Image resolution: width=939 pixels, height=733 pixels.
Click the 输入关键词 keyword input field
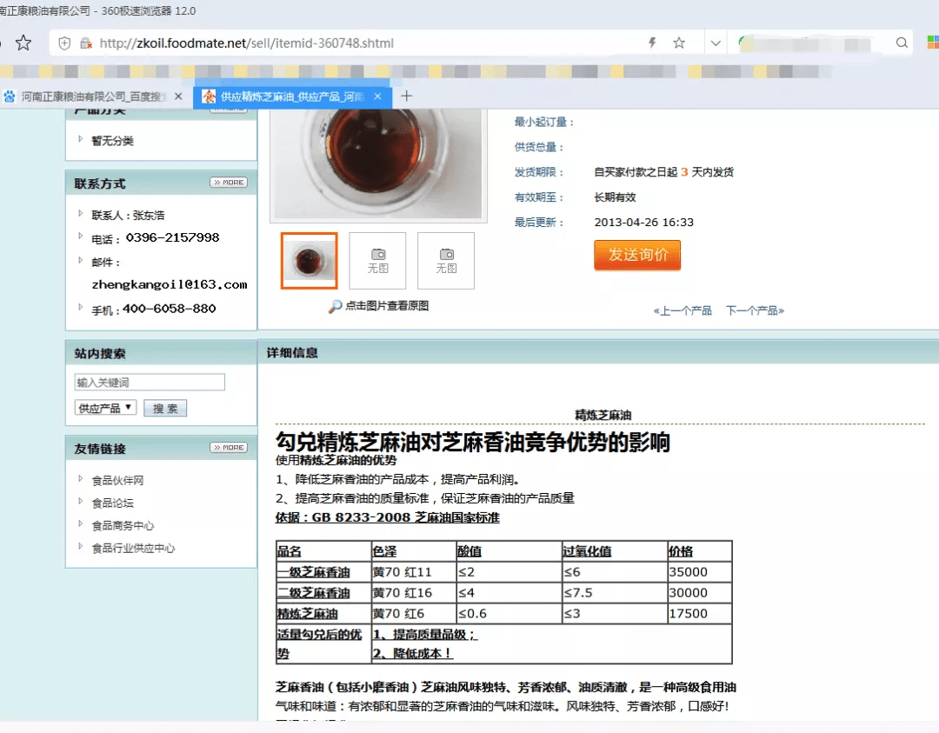[149, 382]
